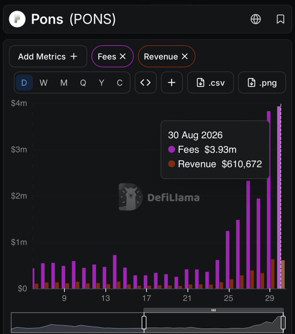
Task: Click the Revenue bar for 30 Aug
Action: click(283, 275)
